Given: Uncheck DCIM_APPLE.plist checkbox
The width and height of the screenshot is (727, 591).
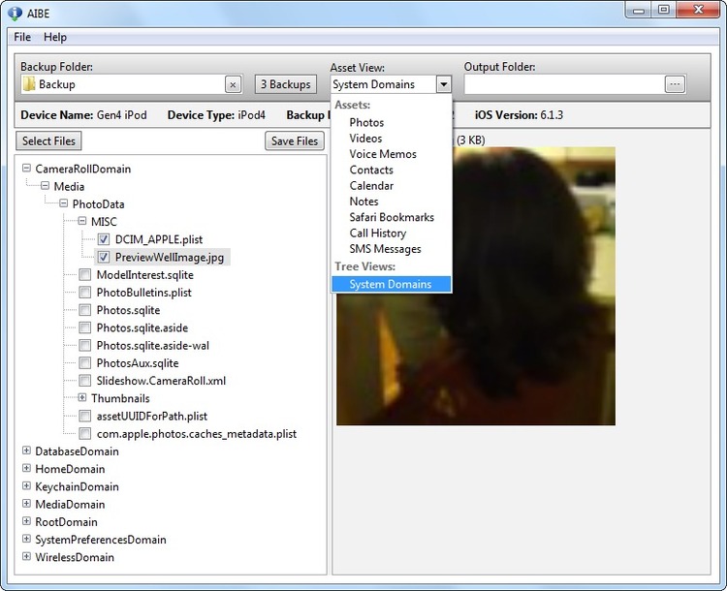Looking at the screenshot, I should tap(104, 239).
